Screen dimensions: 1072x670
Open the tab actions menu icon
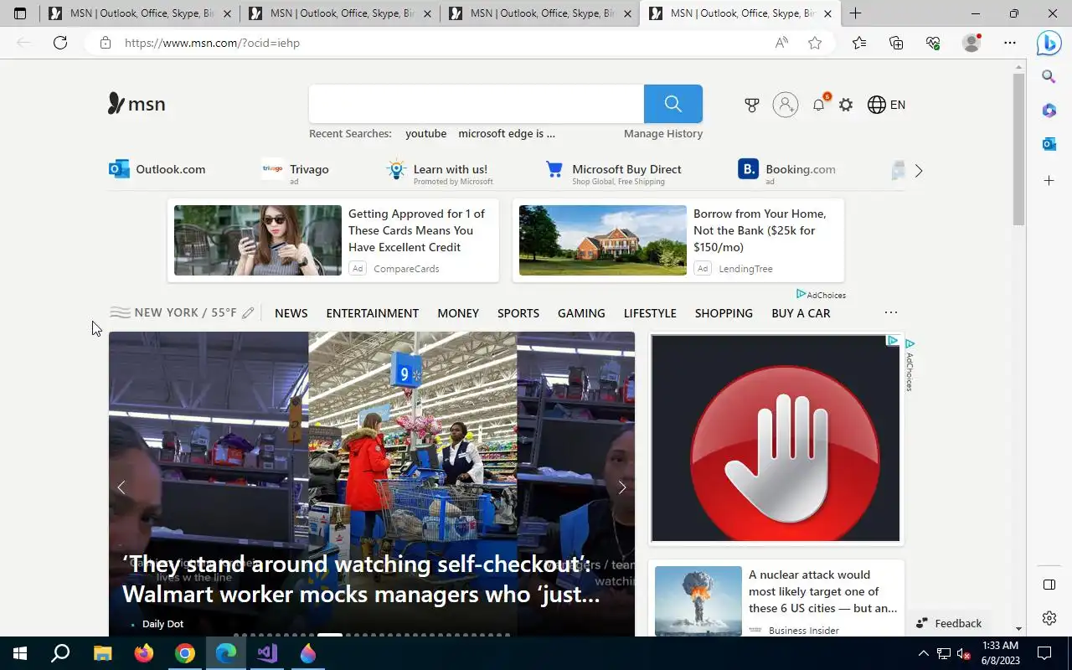tap(20, 13)
